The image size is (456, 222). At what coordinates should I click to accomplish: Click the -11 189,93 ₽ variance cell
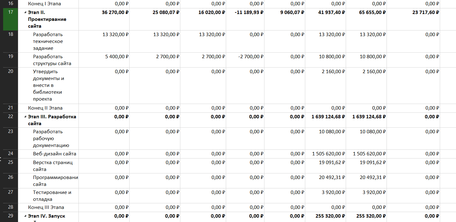(x=249, y=12)
